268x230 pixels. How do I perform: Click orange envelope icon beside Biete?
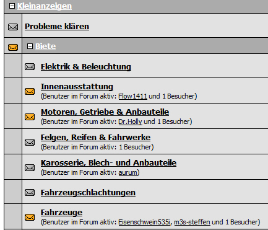13,47
